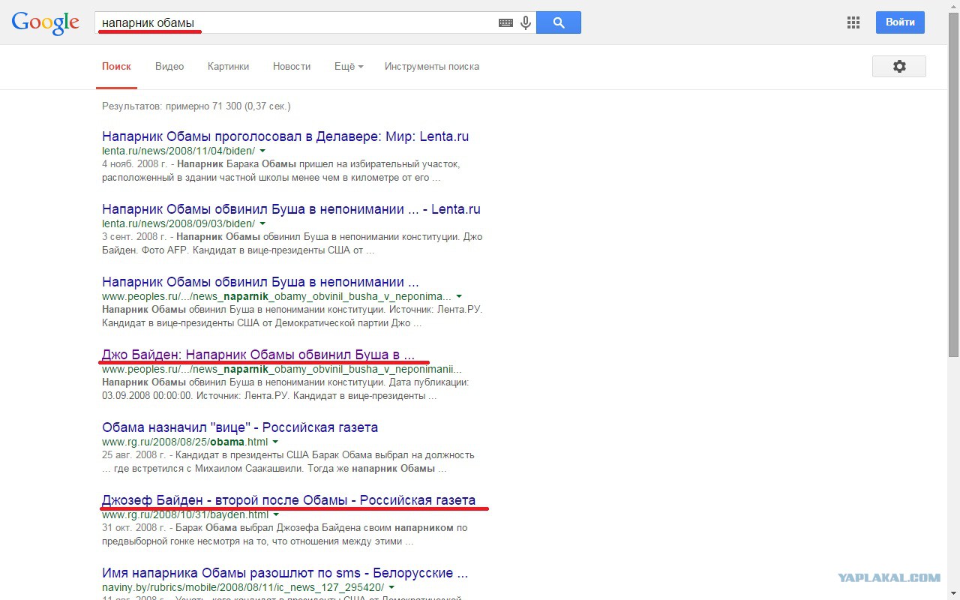960x600 pixels.
Task: Open Инструменты поиска menu
Action: pyautogui.click(x=432, y=67)
